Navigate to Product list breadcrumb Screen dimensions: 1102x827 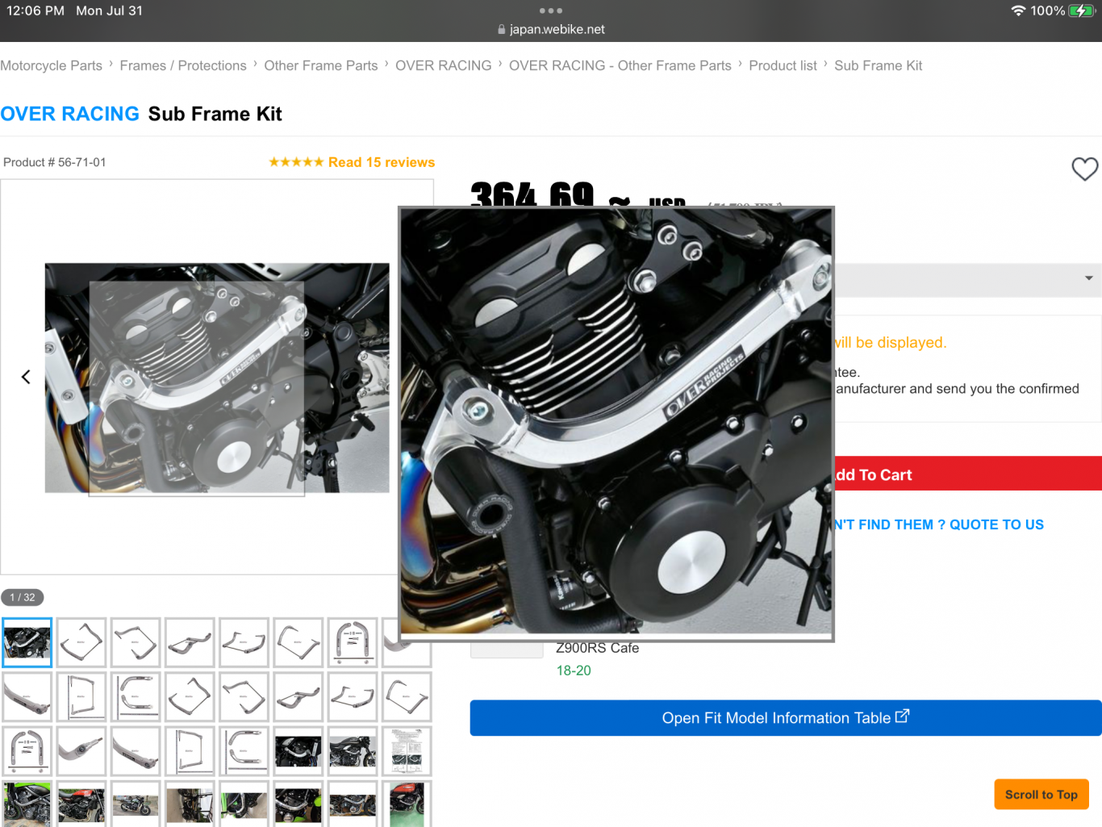pyautogui.click(x=783, y=66)
